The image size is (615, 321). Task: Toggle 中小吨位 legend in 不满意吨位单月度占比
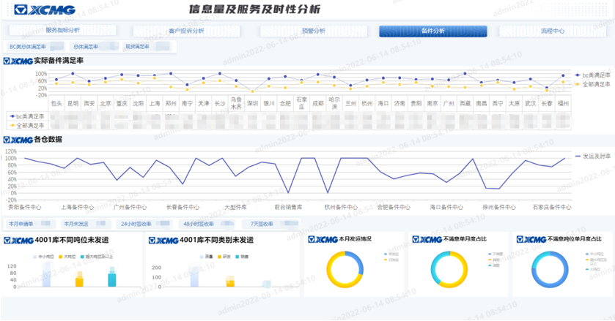click(595, 254)
